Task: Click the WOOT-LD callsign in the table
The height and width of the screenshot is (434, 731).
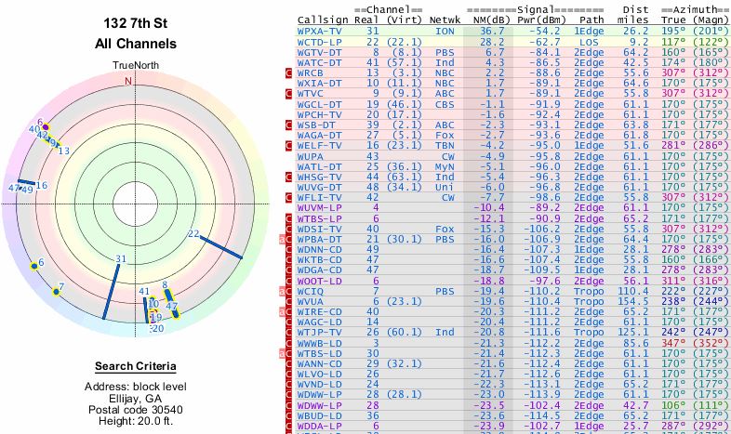Action: point(319,280)
